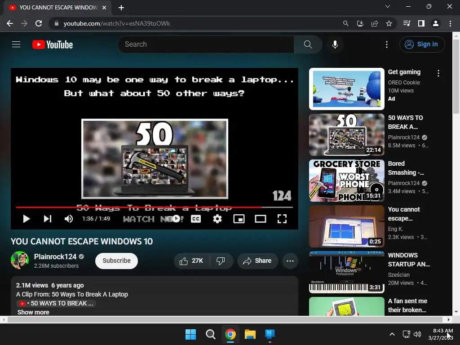Open Windows Start menu
Image resolution: width=460 pixels, height=345 pixels.
pos(190,334)
